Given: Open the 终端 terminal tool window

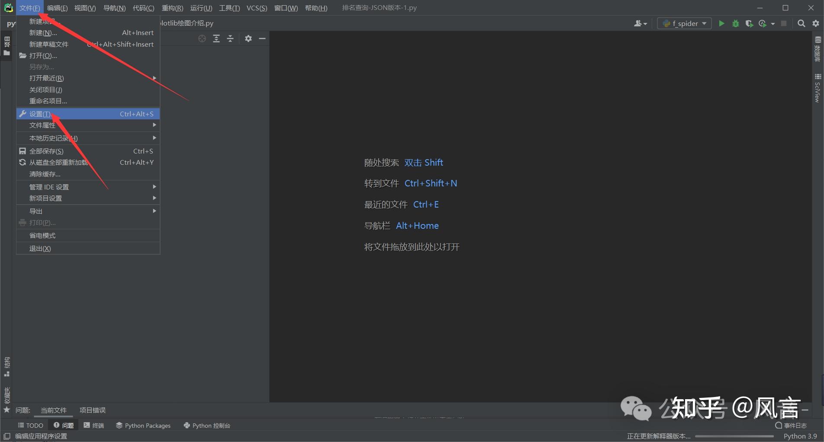Looking at the screenshot, I should (x=94, y=425).
